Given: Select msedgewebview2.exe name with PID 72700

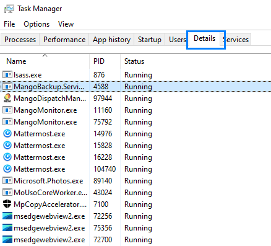Looking at the screenshot, I should (49, 240).
